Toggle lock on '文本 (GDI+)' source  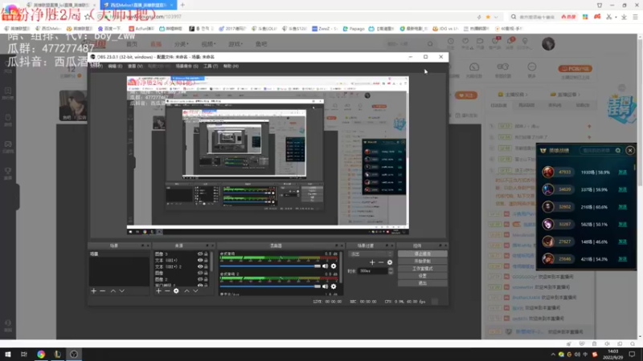[206, 260]
